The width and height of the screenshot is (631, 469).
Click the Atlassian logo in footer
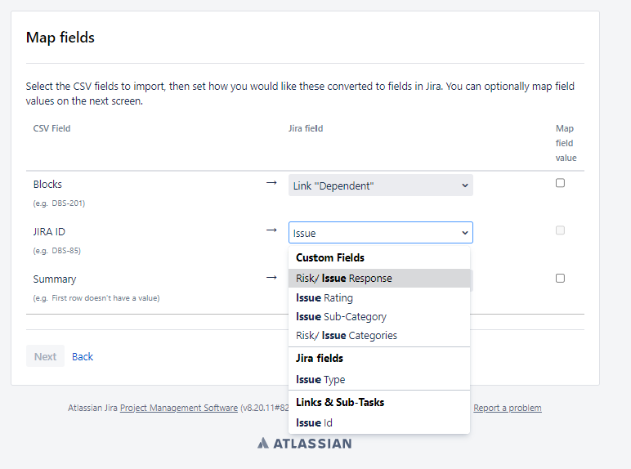(x=305, y=443)
